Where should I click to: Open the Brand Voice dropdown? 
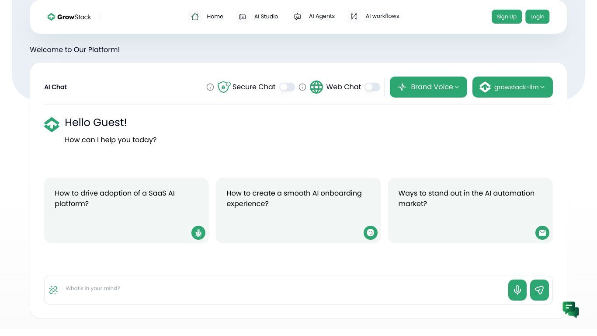pos(428,87)
